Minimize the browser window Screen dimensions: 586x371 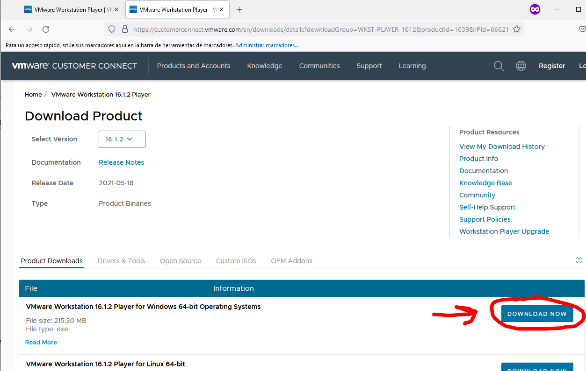pos(557,9)
